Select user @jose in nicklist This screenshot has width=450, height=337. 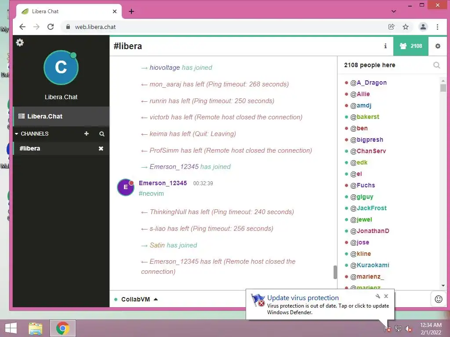click(x=359, y=242)
